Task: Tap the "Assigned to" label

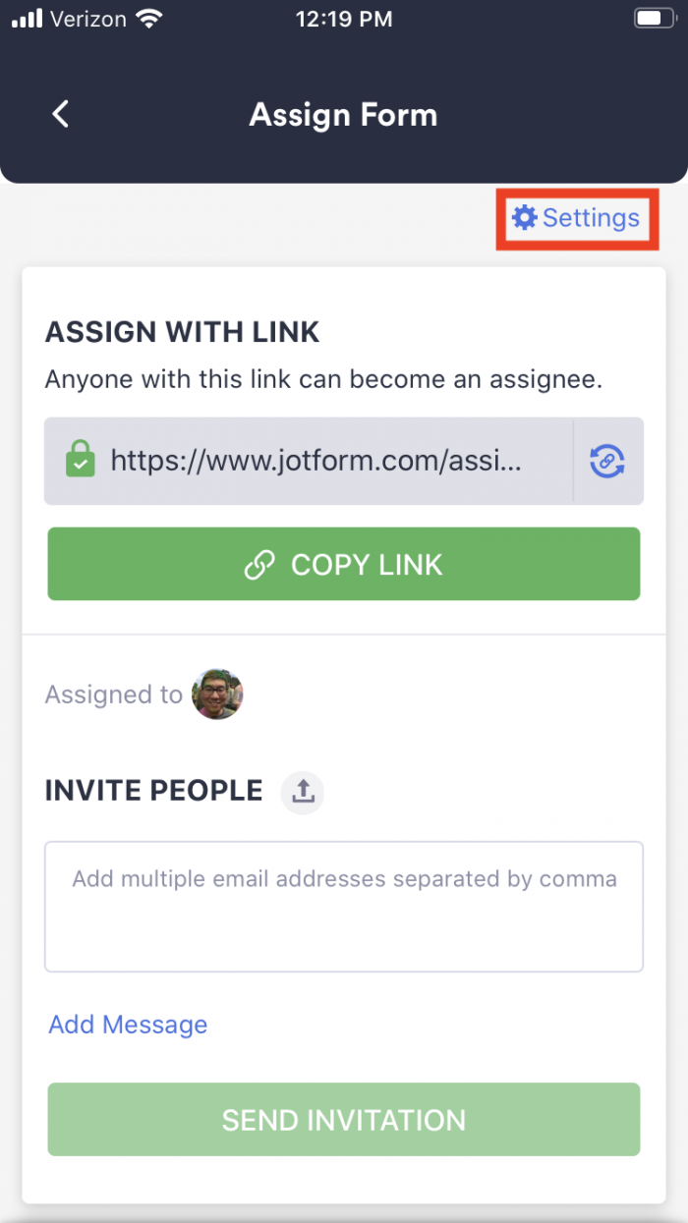Action: pyautogui.click(x=113, y=695)
